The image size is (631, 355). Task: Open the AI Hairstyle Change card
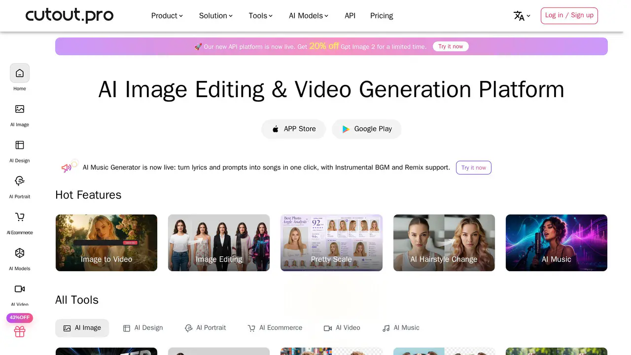tap(444, 243)
